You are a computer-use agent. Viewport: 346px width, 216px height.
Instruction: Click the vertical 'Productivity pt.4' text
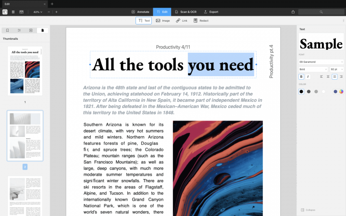coord(271,61)
